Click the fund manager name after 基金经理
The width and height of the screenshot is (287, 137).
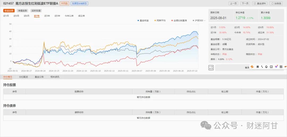224,44
